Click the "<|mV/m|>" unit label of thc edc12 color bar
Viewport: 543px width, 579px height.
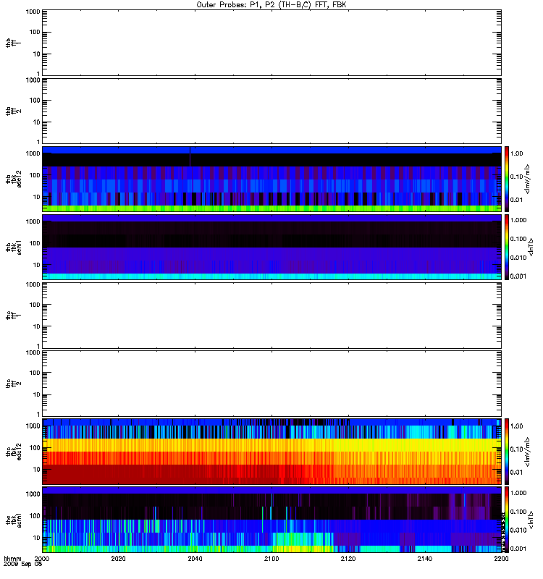point(528,451)
